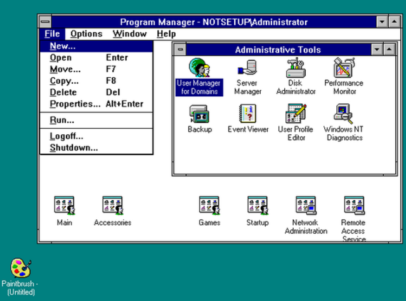Open User Manager for Domains icon
Screen dimensions: 406x301
click(199, 68)
